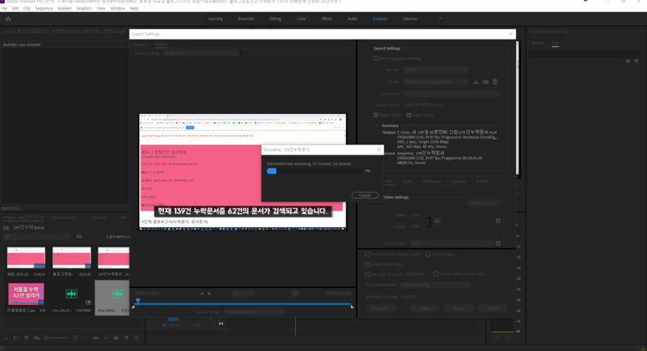Toggle the Export Audio checkbox

tap(409, 116)
